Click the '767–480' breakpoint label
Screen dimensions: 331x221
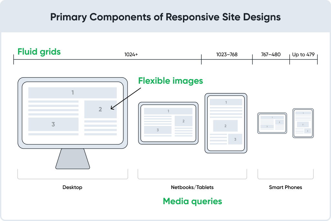pos(271,55)
